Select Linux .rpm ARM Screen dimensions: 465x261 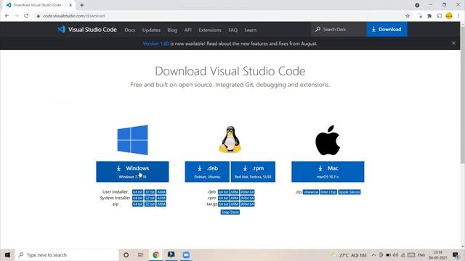(x=234, y=198)
